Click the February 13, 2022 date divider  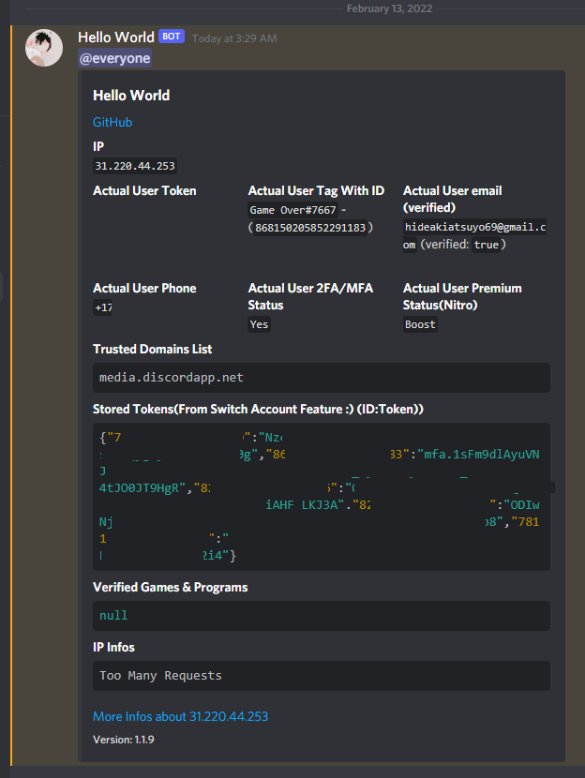(389, 8)
